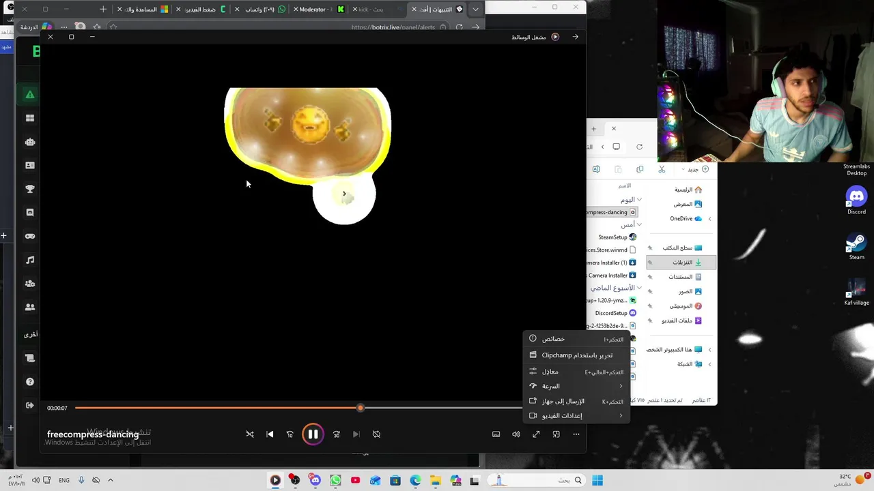This screenshot has height=491, width=874.
Task: Open Music (الموسيقى) in File Explorer
Action: pyautogui.click(x=681, y=306)
